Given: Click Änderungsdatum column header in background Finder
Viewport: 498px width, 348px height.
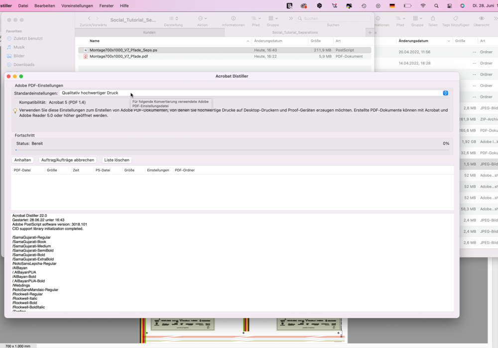Looking at the screenshot, I should pos(413,41).
